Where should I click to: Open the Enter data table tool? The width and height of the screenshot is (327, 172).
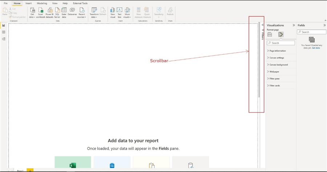[64, 13]
